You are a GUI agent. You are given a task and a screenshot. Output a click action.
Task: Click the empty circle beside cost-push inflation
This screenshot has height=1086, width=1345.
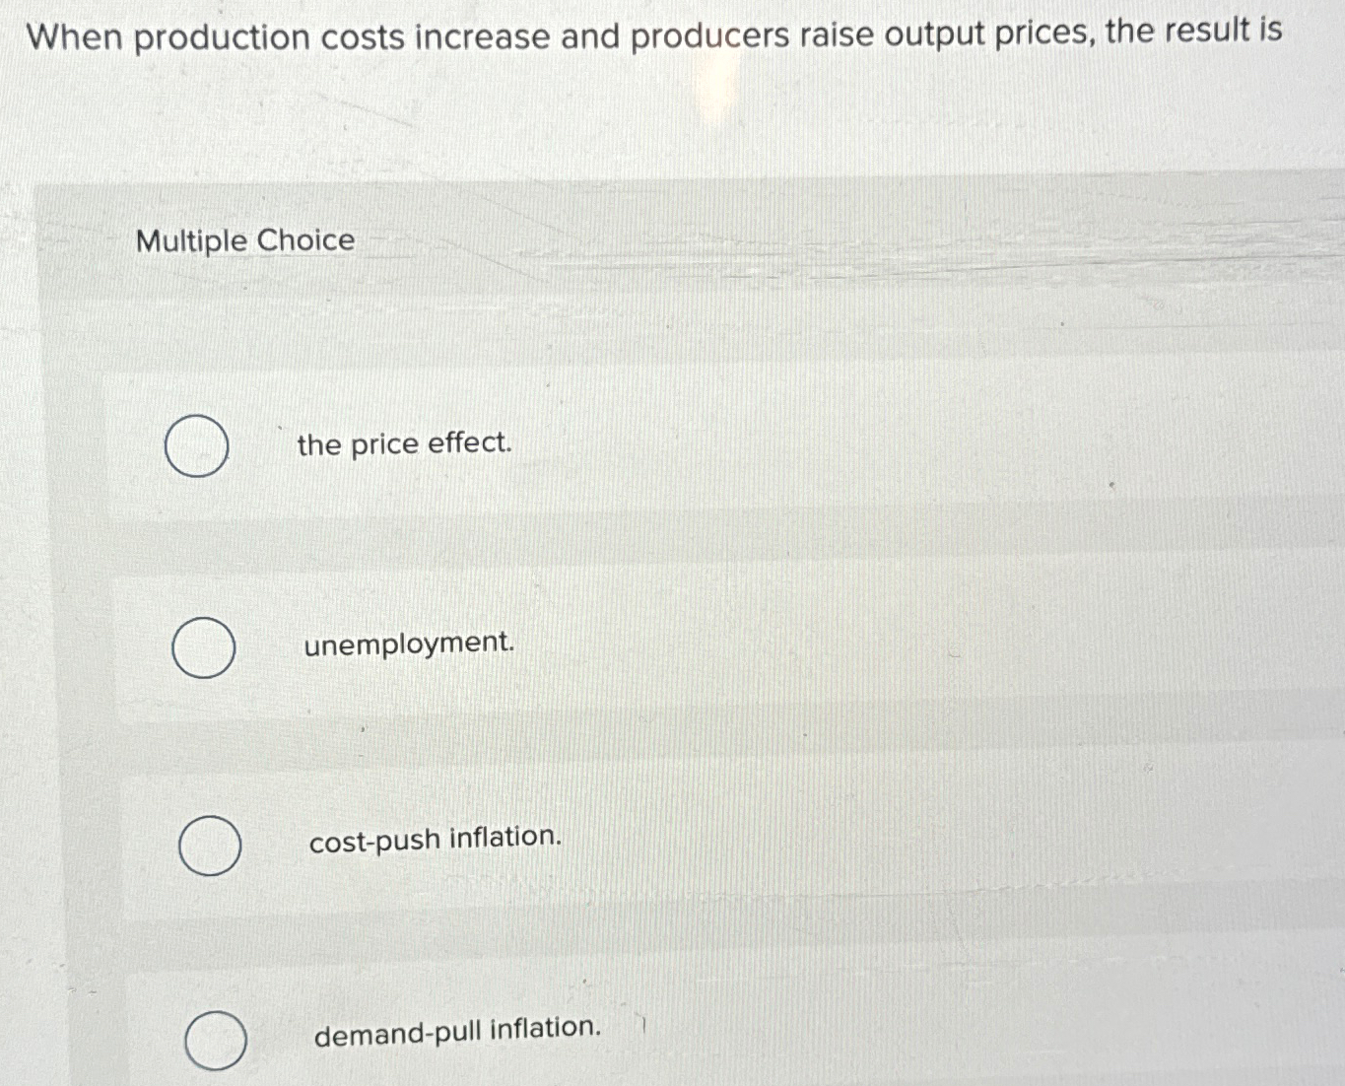coord(208,846)
